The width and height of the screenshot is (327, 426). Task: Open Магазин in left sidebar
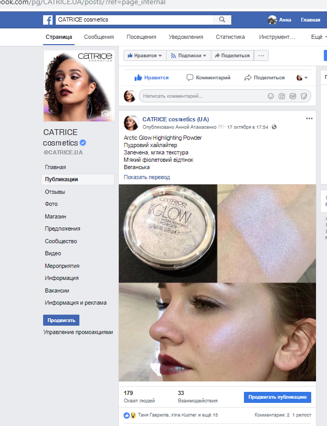(x=55, y=216)
